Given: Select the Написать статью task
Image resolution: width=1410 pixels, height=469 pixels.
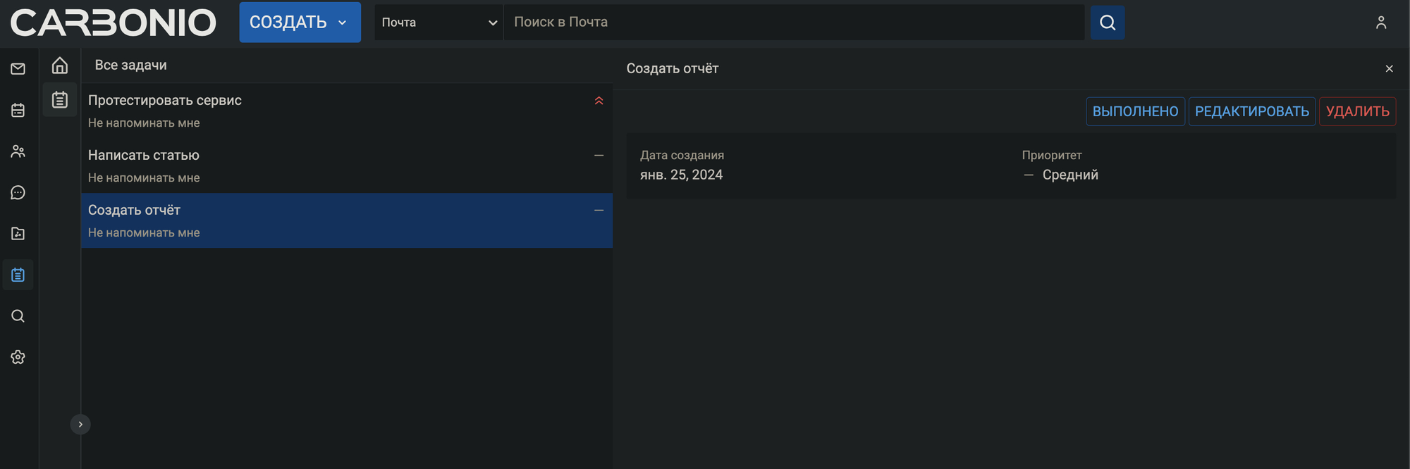Looking at the screenshot, I should pyautogui.click(x=347, y=165).
